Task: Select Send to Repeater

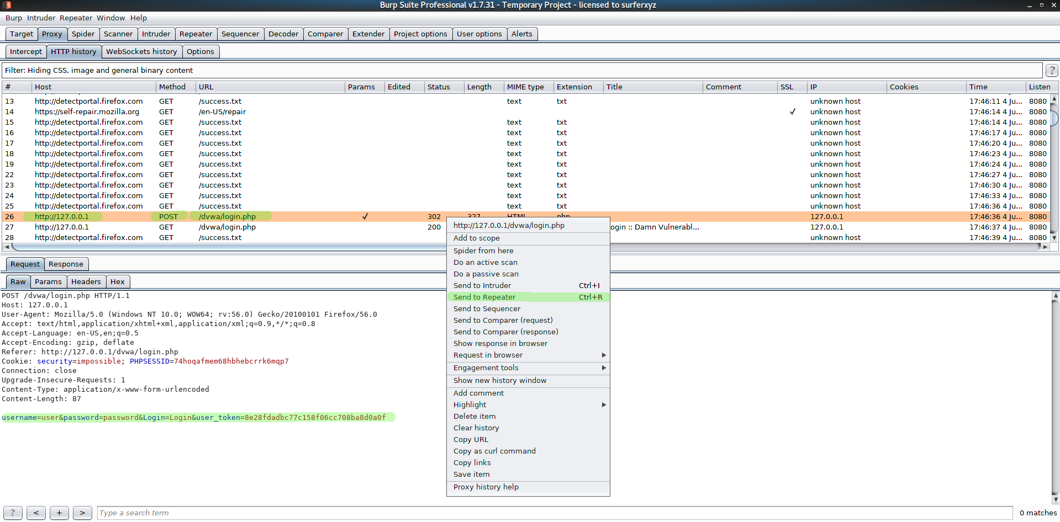Action: [528, 297]
